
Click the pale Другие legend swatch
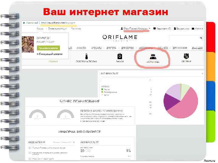(x=102, y=95)
